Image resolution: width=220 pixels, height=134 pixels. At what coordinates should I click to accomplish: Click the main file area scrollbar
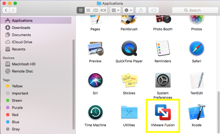[x=218, y=112]
